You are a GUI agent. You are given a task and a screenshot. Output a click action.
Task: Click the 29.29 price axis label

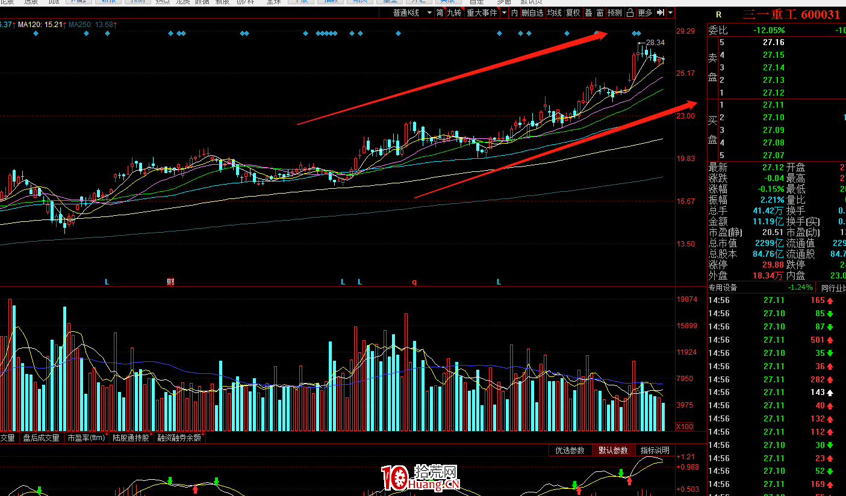pos(686,31)
